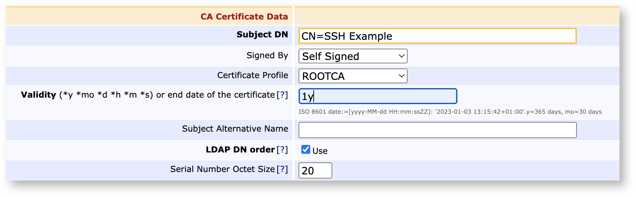
Task: Click the Subject Alternative Name field
Action: tap(438, 130)
